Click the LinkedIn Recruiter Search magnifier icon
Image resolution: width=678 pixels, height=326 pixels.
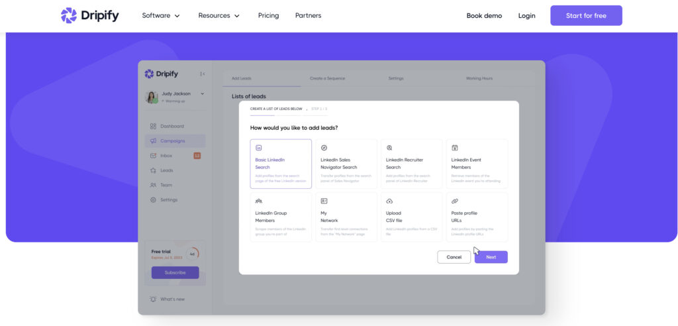tap(389, 148)
